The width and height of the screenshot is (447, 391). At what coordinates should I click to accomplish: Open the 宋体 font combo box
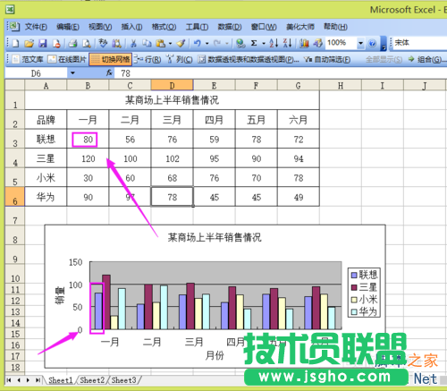pyautogui.click(x=420, y=43)
